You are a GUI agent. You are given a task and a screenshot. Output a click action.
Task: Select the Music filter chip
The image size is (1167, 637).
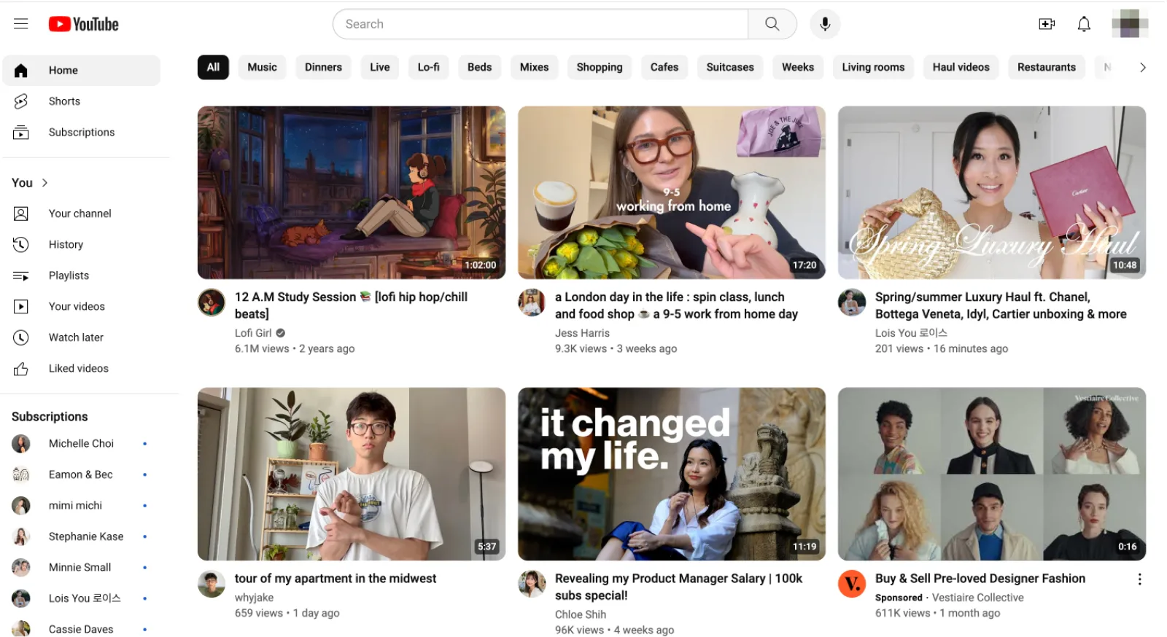point(262,67)
